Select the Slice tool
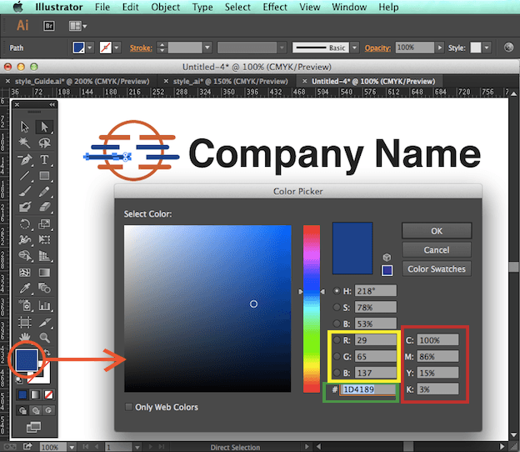 click(44, 322)
